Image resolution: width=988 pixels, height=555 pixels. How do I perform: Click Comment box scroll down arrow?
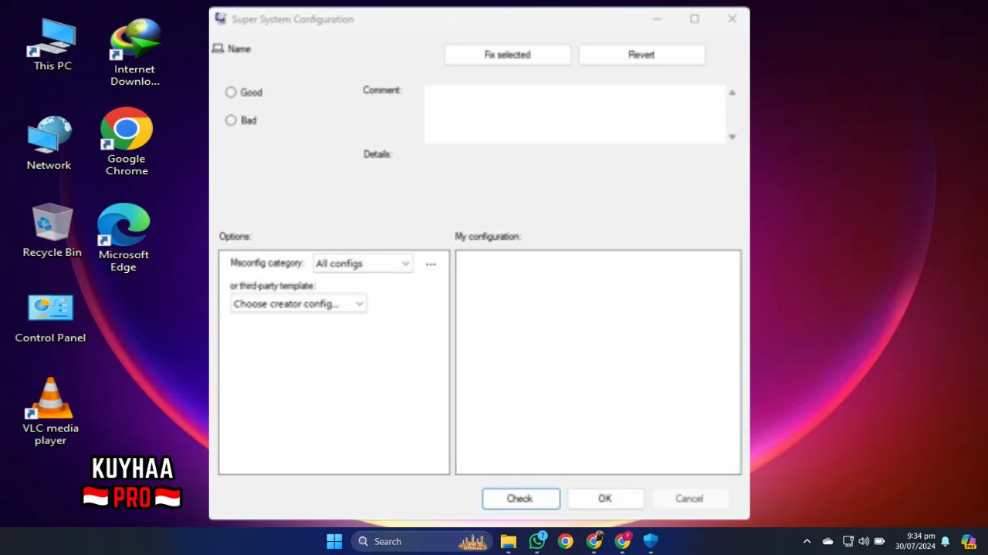pos(733,136)
